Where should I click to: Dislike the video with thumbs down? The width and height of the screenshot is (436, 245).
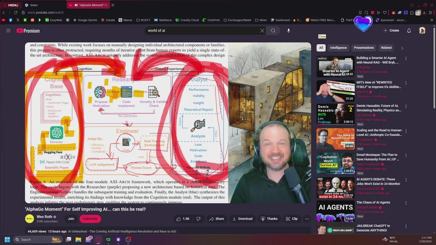[x=198, y=219]
